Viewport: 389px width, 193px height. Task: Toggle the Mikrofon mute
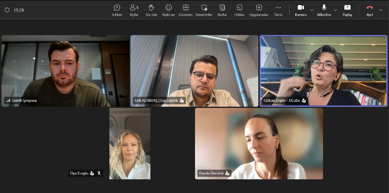tap(324, 10)
